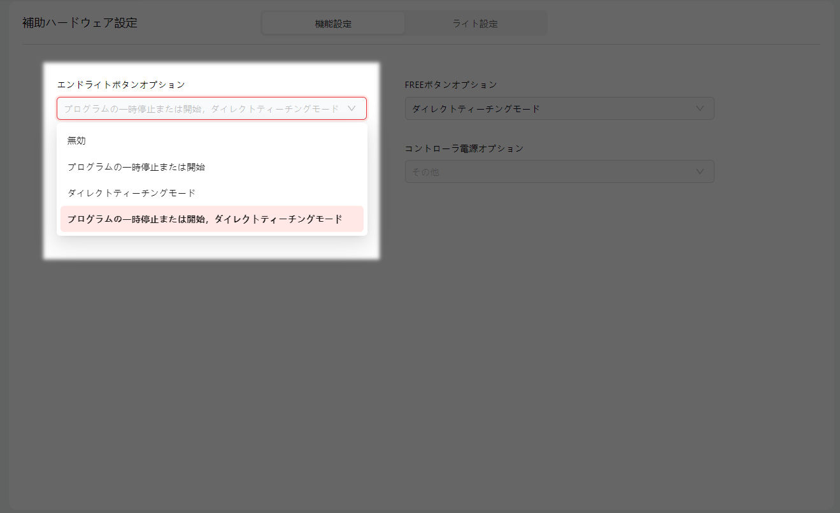The width and height of the screenshot is (840, 513).
Task: Click the chevron arrow of the FREEボタンオプション dropdown
Action: click(700, 108)
